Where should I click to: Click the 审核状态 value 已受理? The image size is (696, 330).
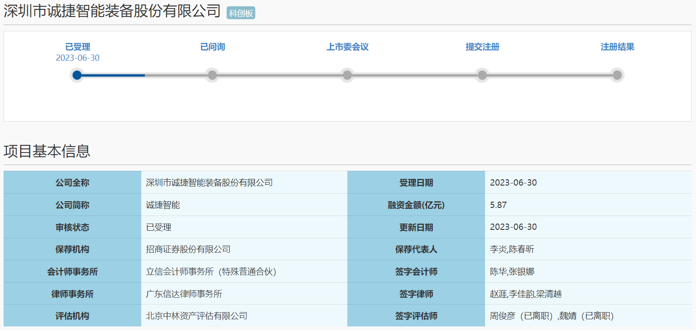coord(159,227)
